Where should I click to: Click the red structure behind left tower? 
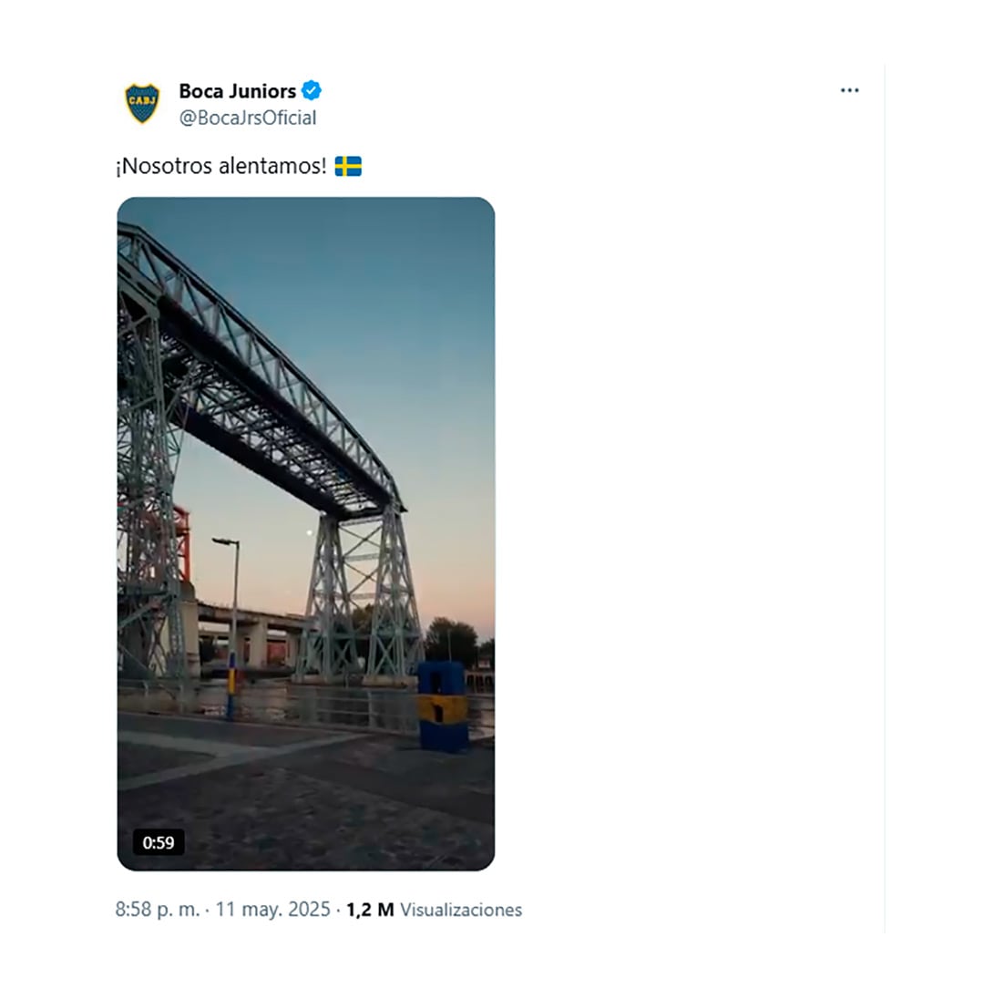coord(182,543)
